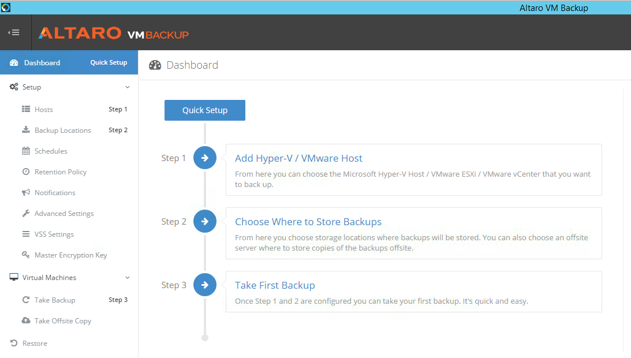Collapse the sidebar with the hamburger icon
Screen dimensions: 631x358
(x=14, y=32)
